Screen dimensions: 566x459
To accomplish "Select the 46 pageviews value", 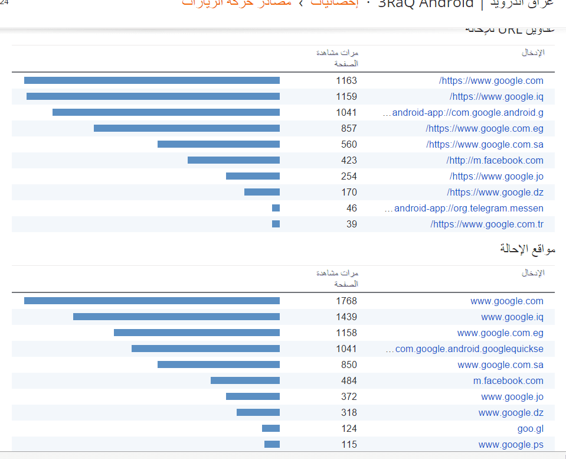I will [352, 208].
